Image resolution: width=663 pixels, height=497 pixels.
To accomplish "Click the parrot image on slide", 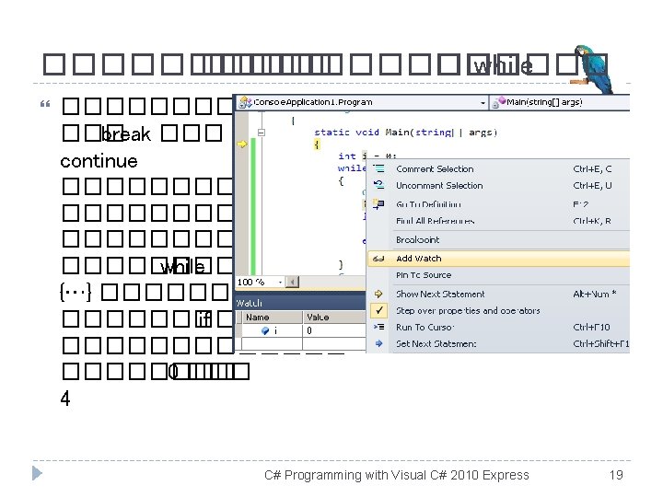I will point(593,69).
